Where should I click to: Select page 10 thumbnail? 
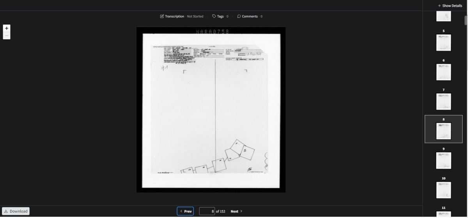[x=443, y=190]
